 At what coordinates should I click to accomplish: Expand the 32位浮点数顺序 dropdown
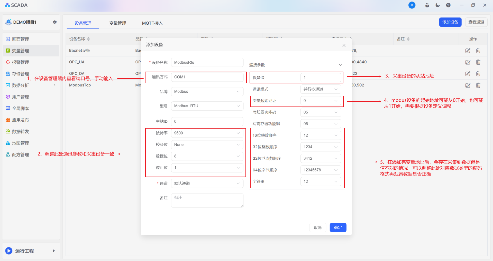321,158
